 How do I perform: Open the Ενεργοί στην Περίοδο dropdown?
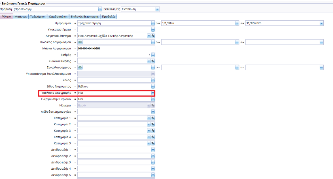153,99
